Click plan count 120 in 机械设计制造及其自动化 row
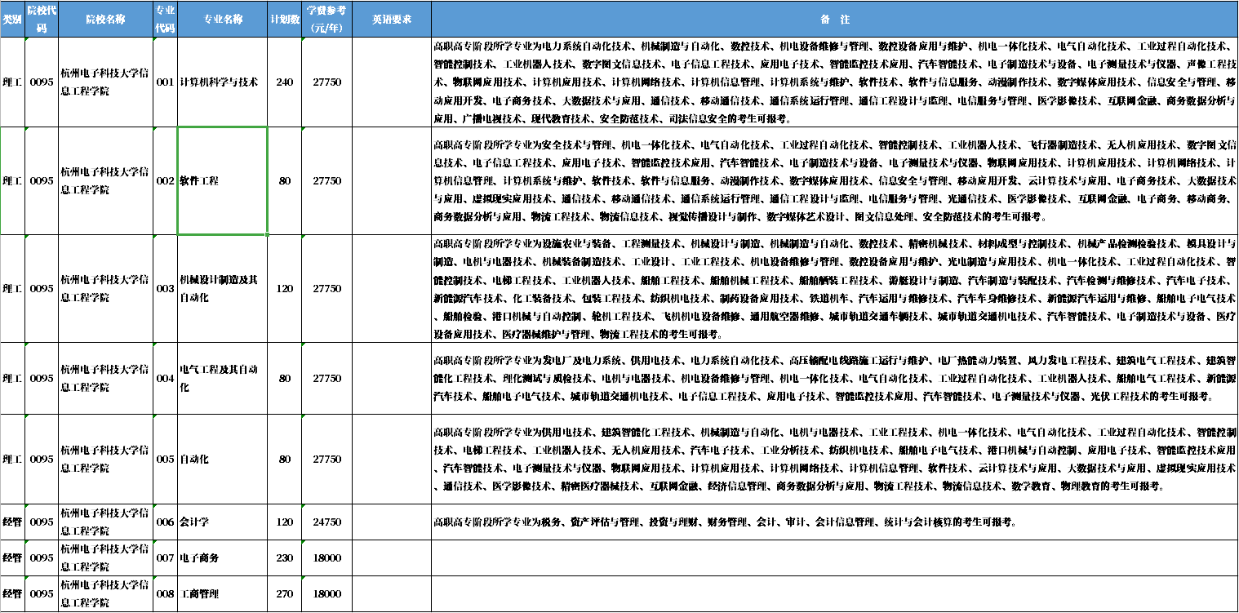 (x=285, y=289)
